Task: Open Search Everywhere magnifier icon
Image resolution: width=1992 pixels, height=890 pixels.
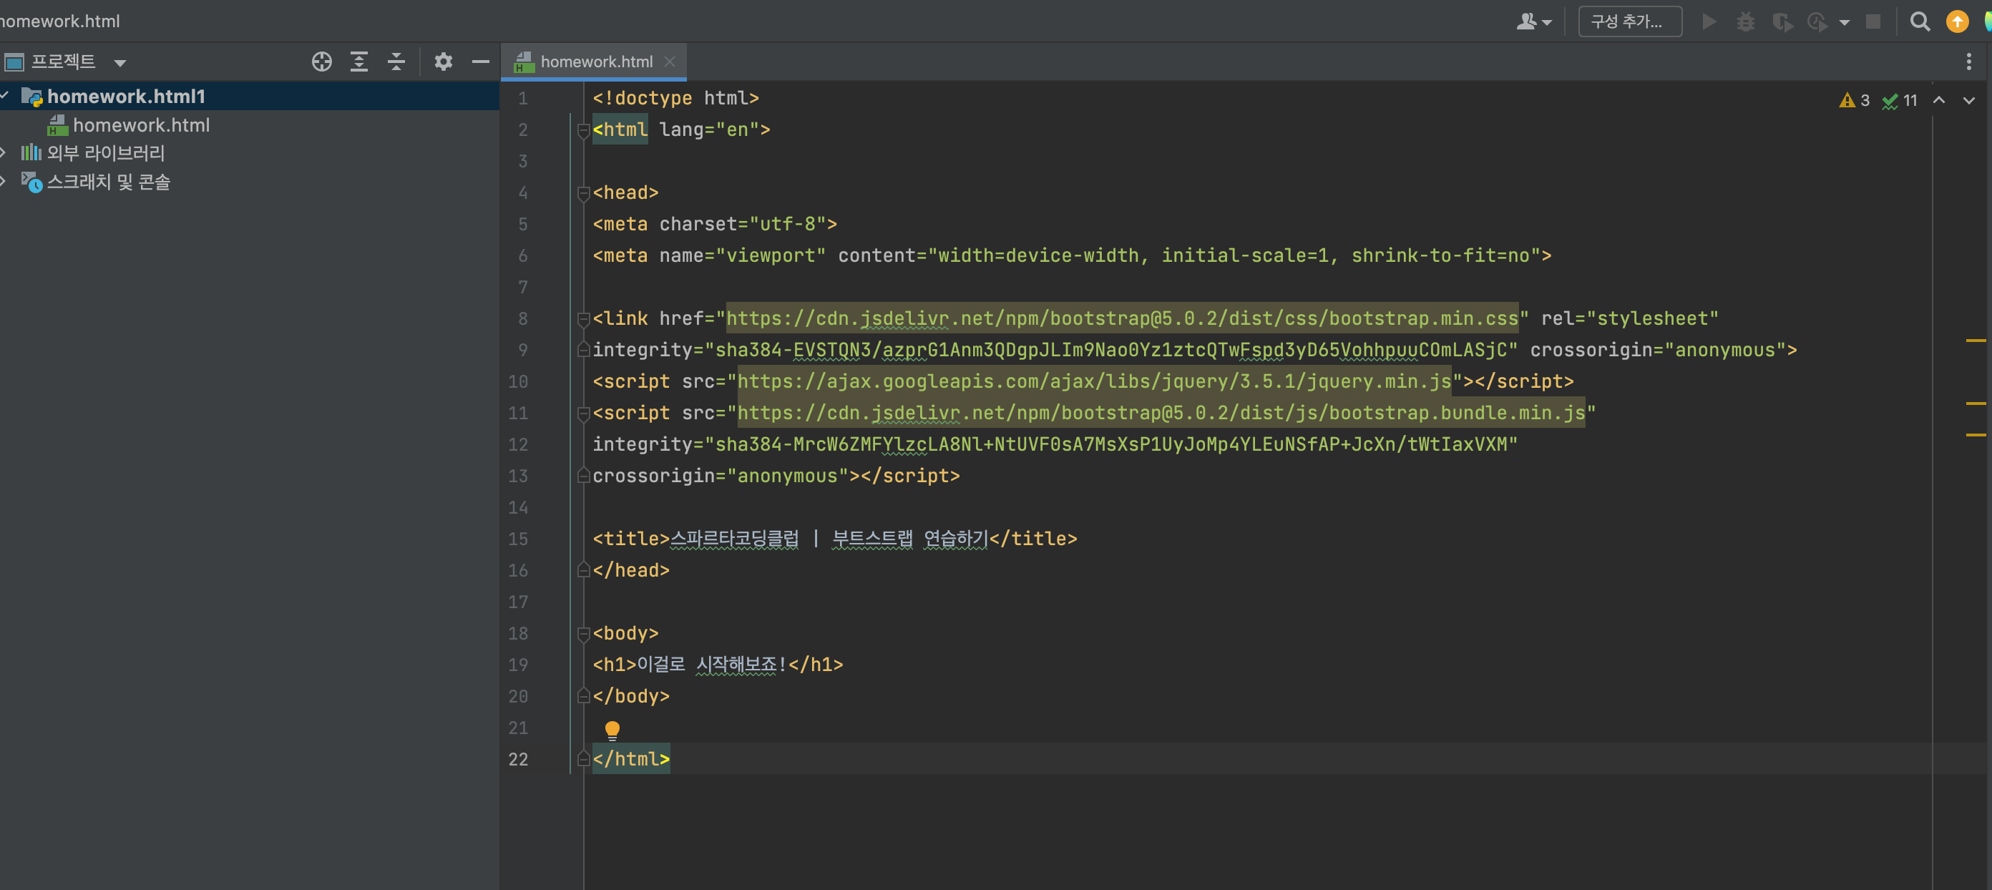Action: [x=1920, y=21]
